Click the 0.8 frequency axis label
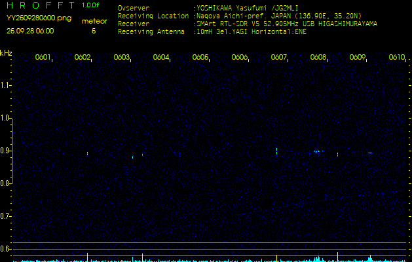The width and height of the screenshot is (412, 262). click(5, 183)
